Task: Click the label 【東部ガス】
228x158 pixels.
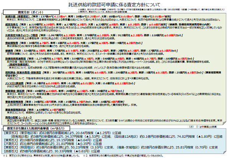Action: [x=11, y=147]
